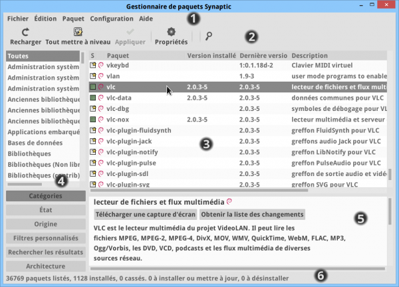Click Debian swirl icon on vlc-dbg row

(x=101, y=108)
